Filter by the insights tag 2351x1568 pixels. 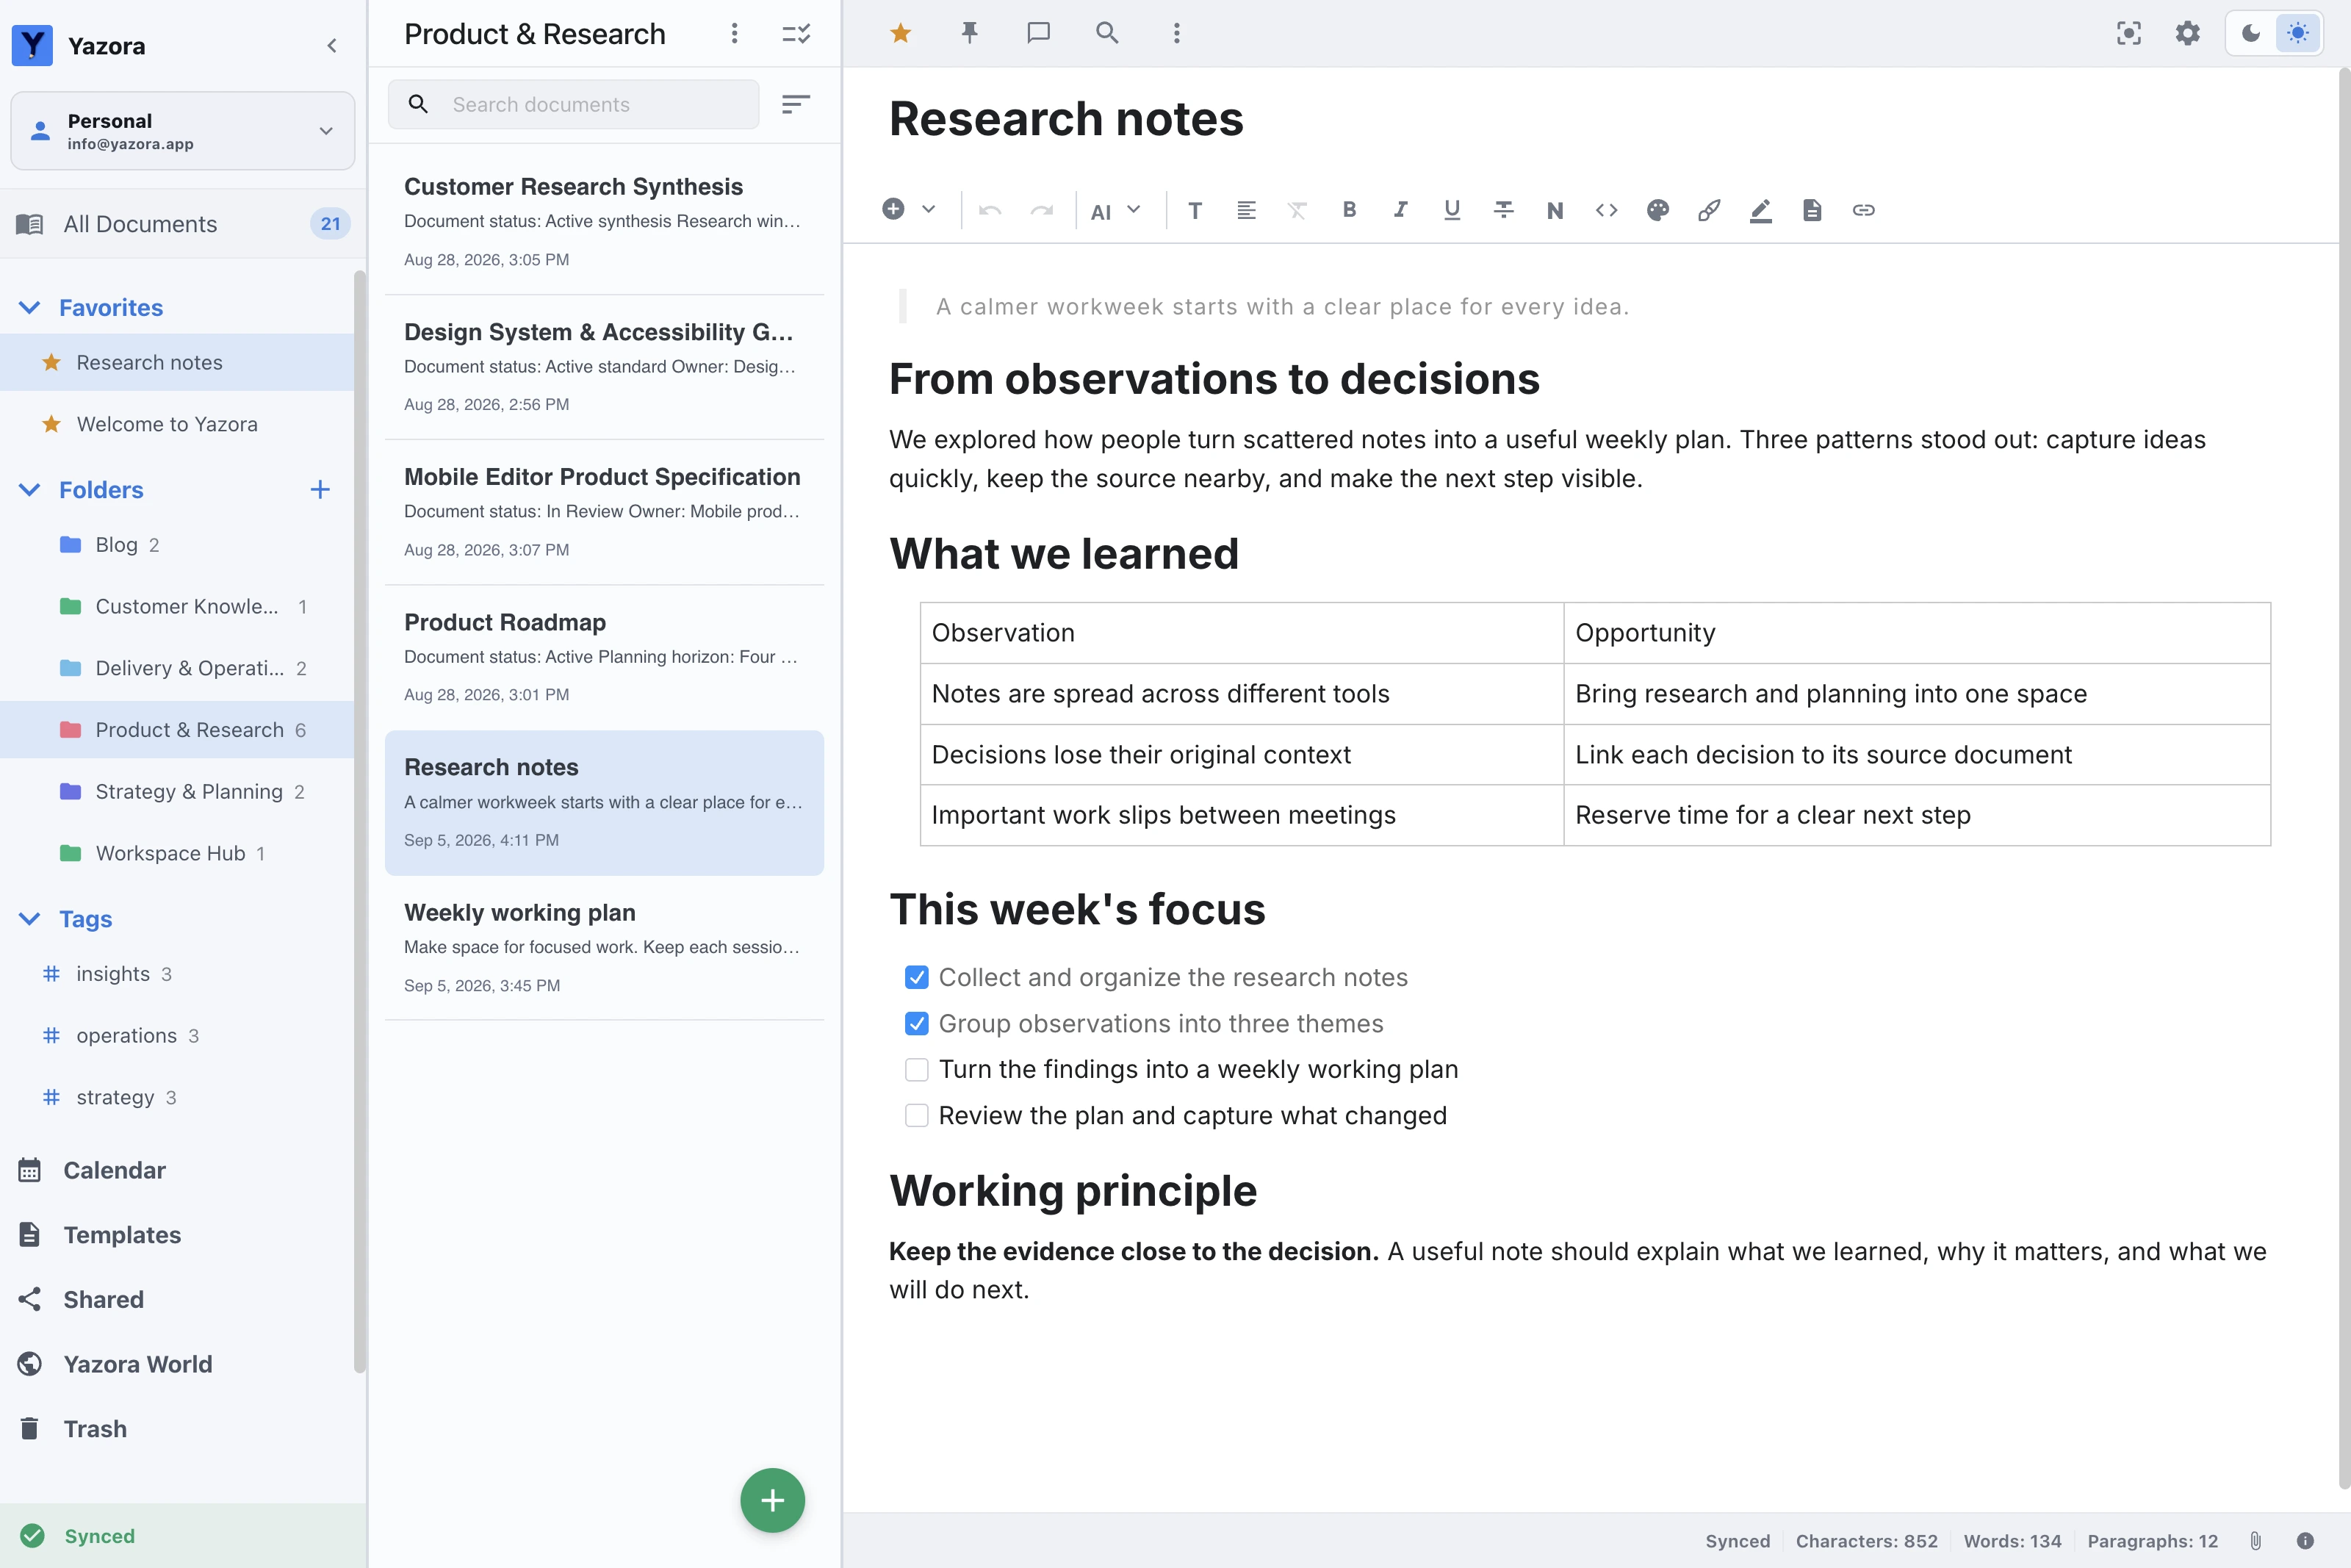(x=176, y=974)
